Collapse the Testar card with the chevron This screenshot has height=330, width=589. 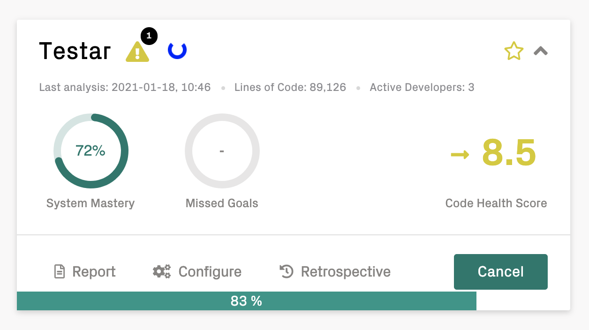click(540, 51)
